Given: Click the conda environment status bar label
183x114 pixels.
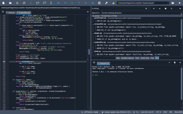Looking at the screenshot, I should pyautogui.click(x=117, y=112).
